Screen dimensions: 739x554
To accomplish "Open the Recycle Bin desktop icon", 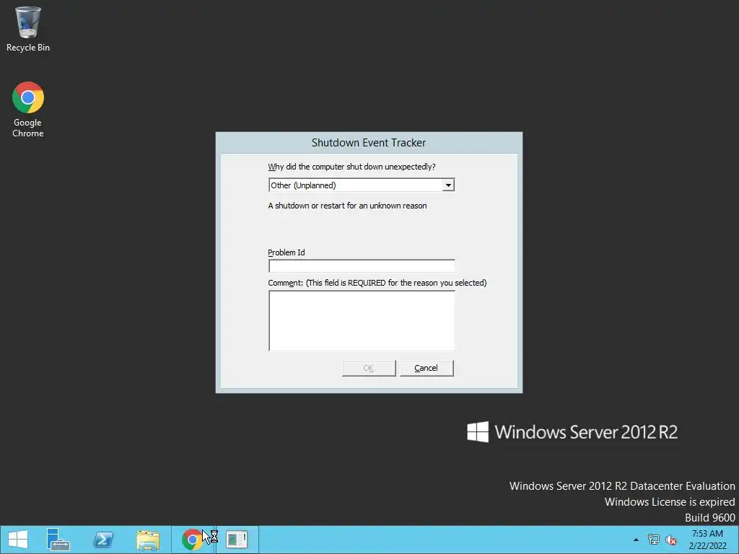I will [x=28, y=29].
